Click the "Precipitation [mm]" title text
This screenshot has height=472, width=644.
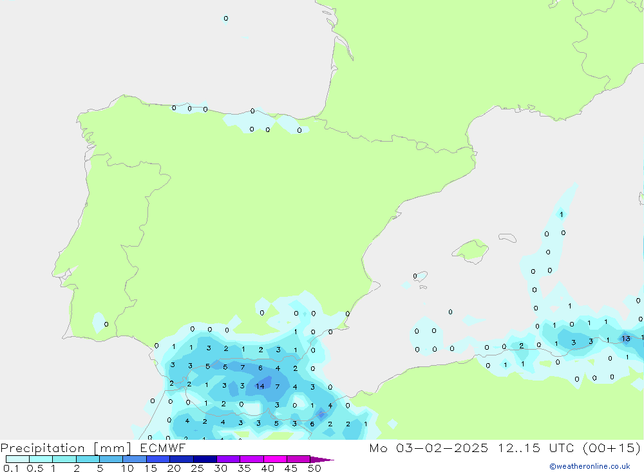point(66,448)
